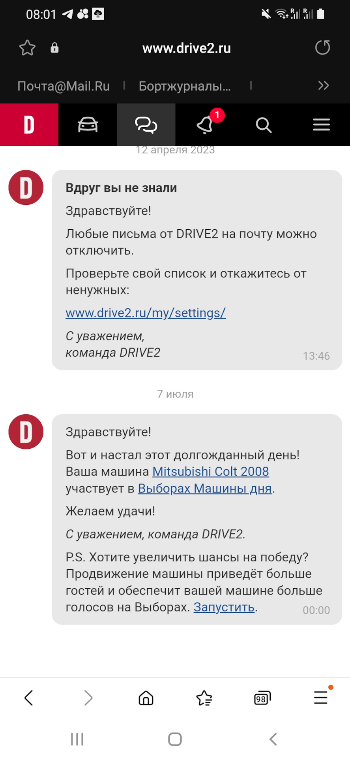Open DRIVE2 hamburger menu
350x759 pixels.
(x=321, y=125)
